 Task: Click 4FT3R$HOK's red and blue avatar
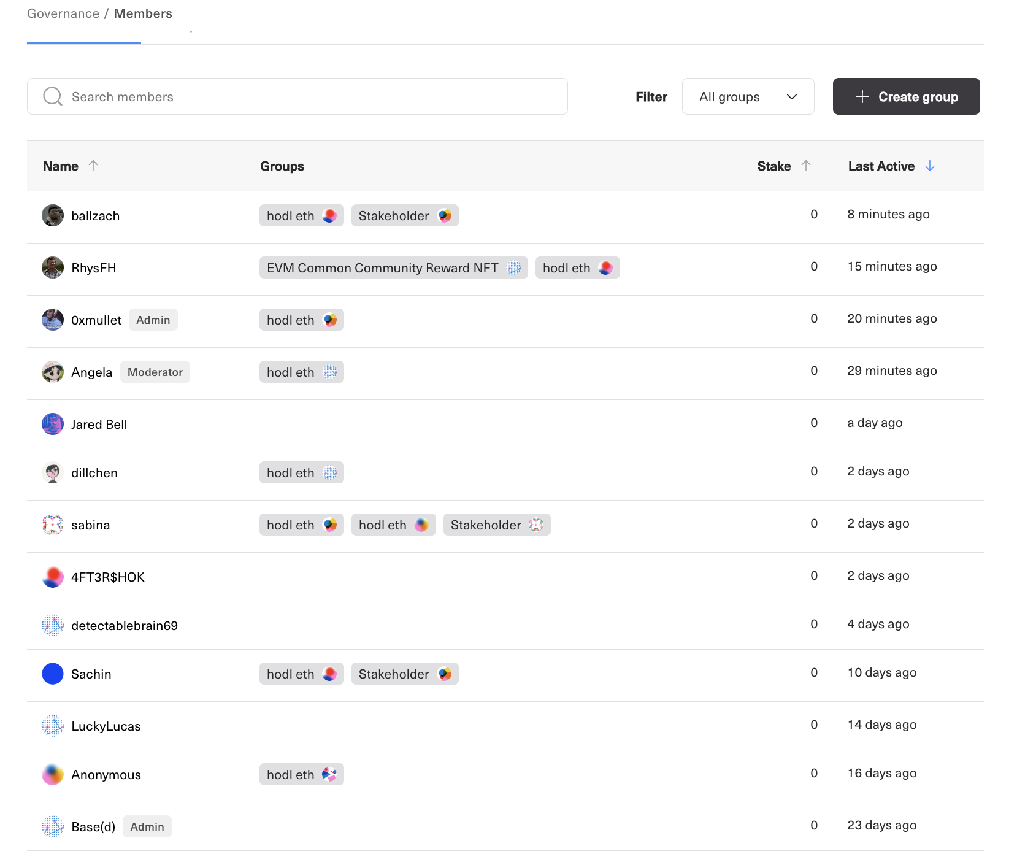[53, 577]
